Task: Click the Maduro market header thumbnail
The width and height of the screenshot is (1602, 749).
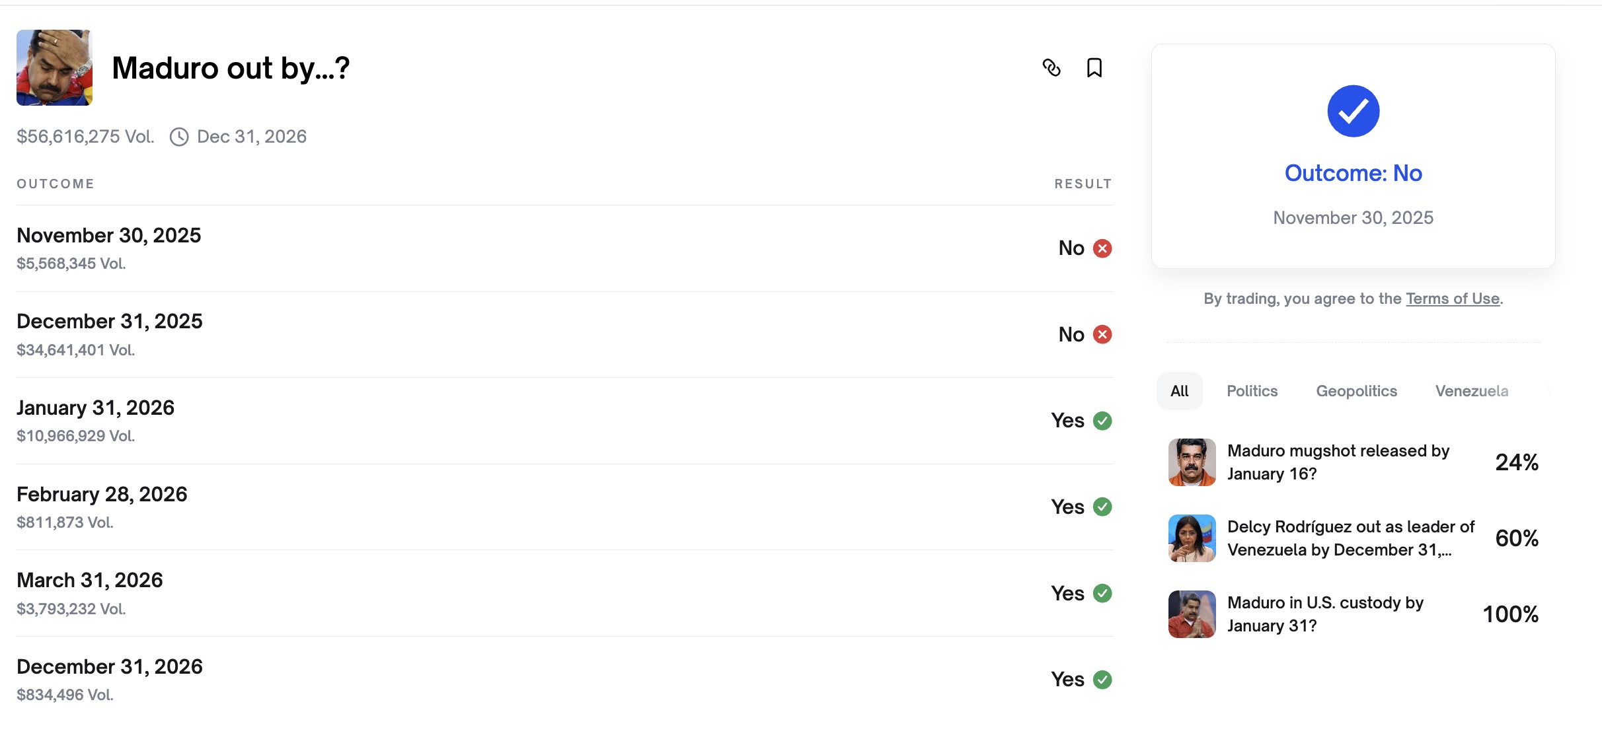Action: point(54,67)
